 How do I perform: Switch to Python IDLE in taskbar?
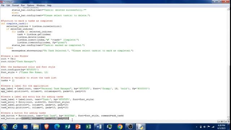pyautogui.click(x=141, y=127)
